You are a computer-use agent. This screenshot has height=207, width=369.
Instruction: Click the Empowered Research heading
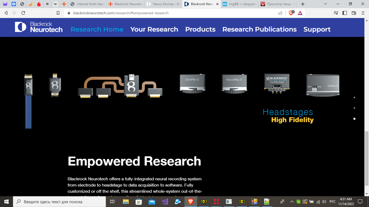click(x=134, y=161)
